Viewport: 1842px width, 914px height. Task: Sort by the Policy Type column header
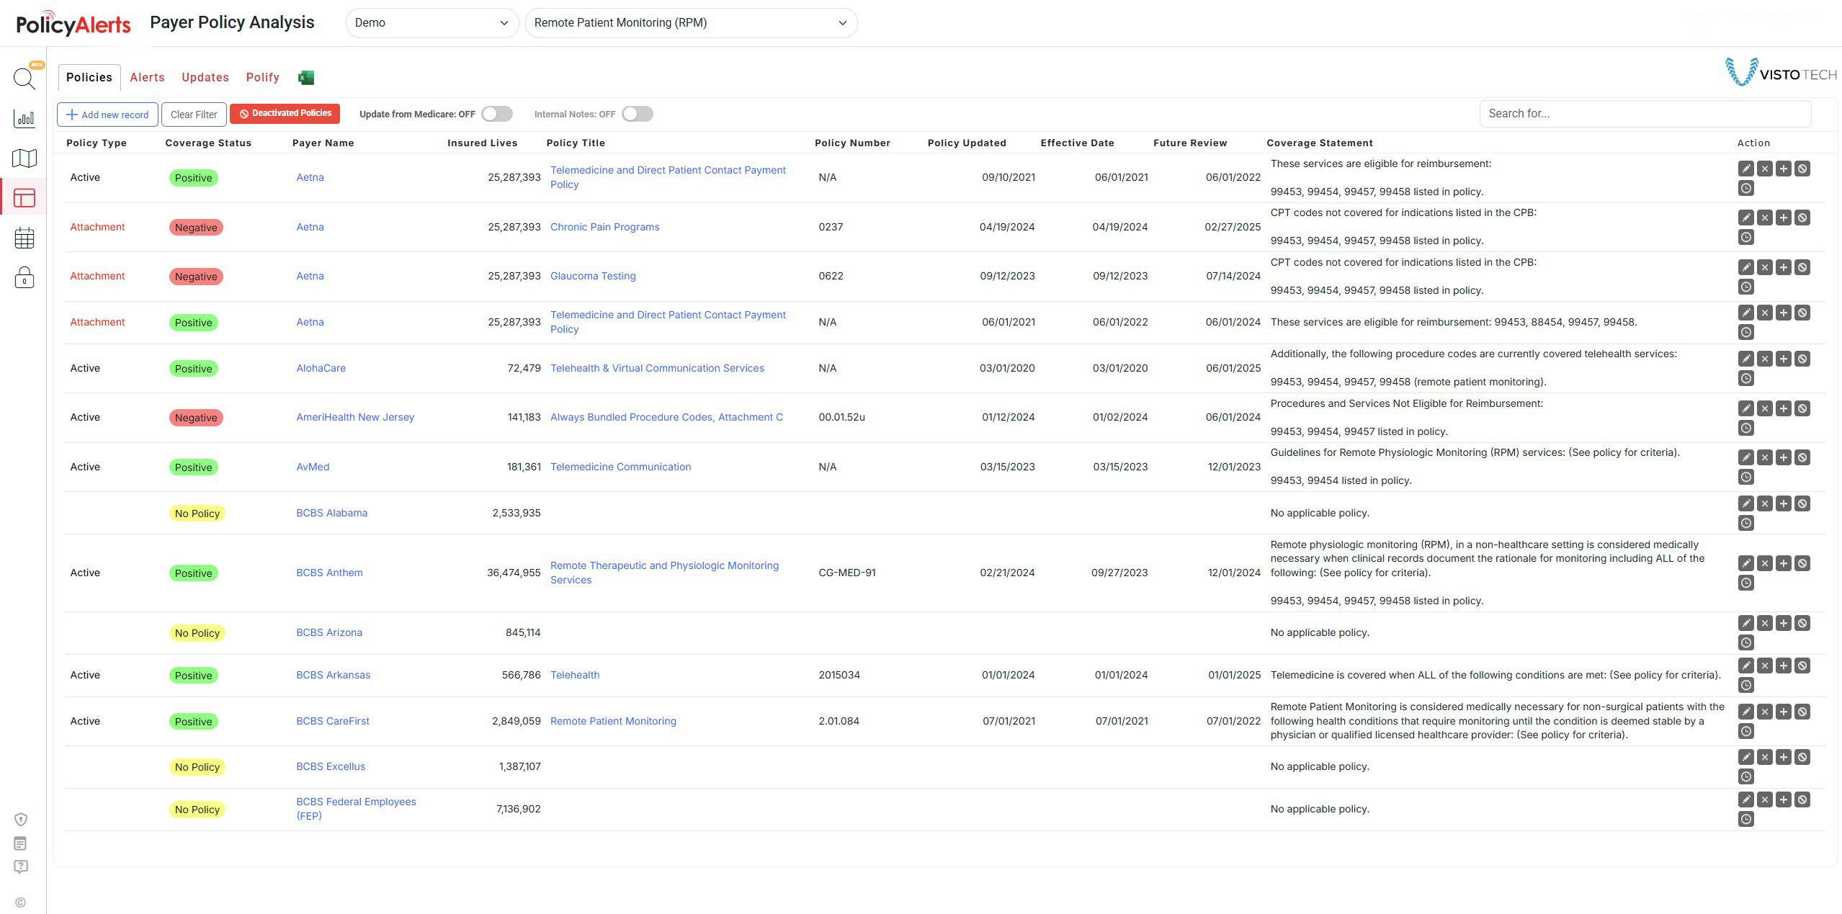pyautogui.click(x=97, y=143)
